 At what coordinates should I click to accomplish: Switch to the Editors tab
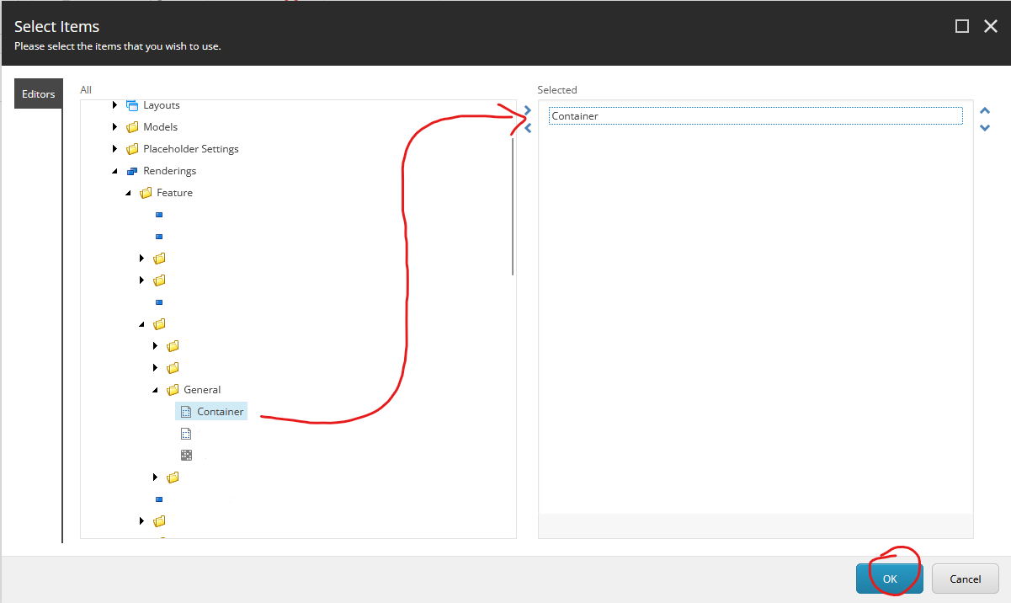pos(38,93)
